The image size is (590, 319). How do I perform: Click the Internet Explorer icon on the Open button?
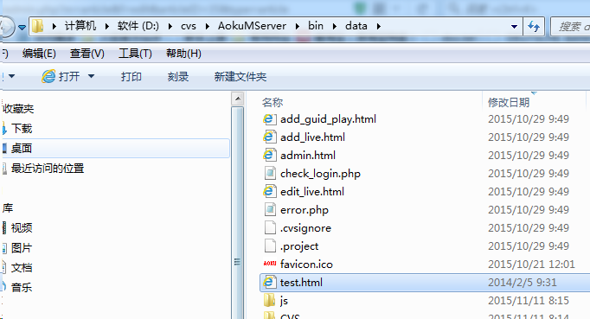pyautogui.click(x=48, y=76)
